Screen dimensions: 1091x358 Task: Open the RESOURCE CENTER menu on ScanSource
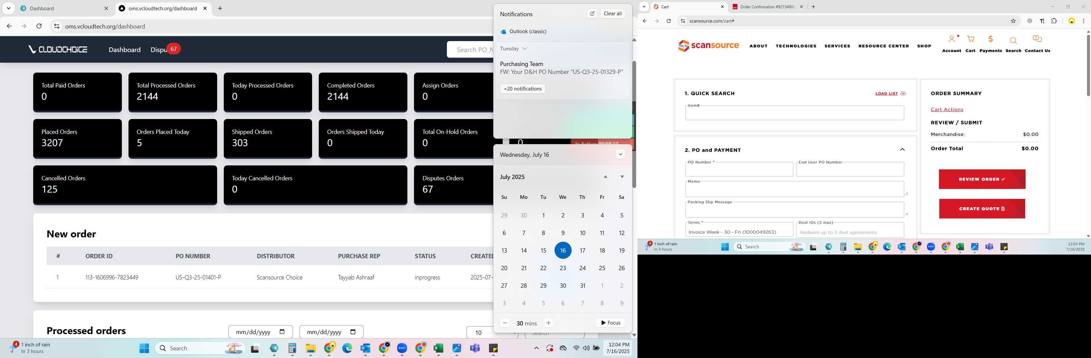[883, 46]
